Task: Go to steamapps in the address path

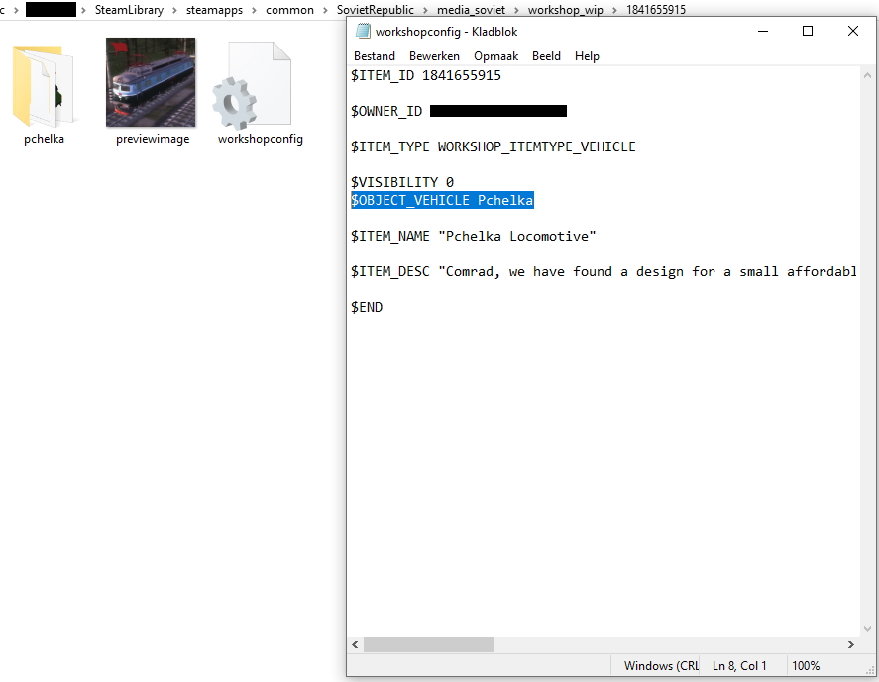Action: (214, 10)
